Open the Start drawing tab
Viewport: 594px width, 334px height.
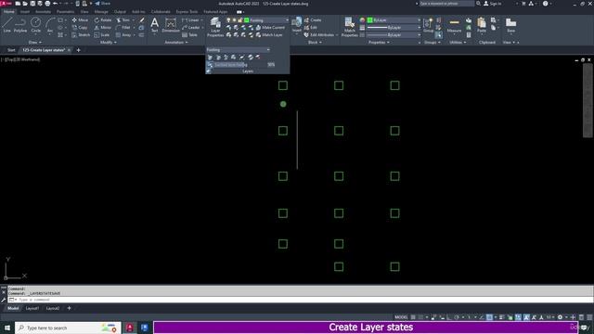(x=11, y=50)
